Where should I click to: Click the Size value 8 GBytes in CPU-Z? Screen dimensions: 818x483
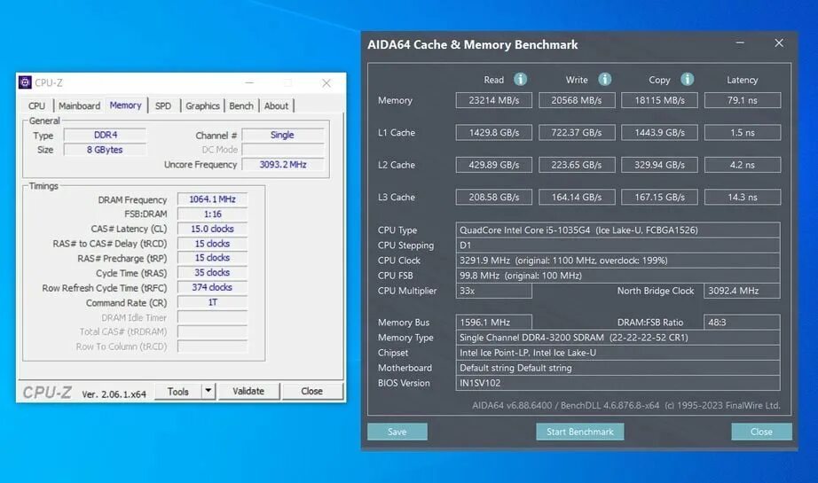click(x=106, y=150)
